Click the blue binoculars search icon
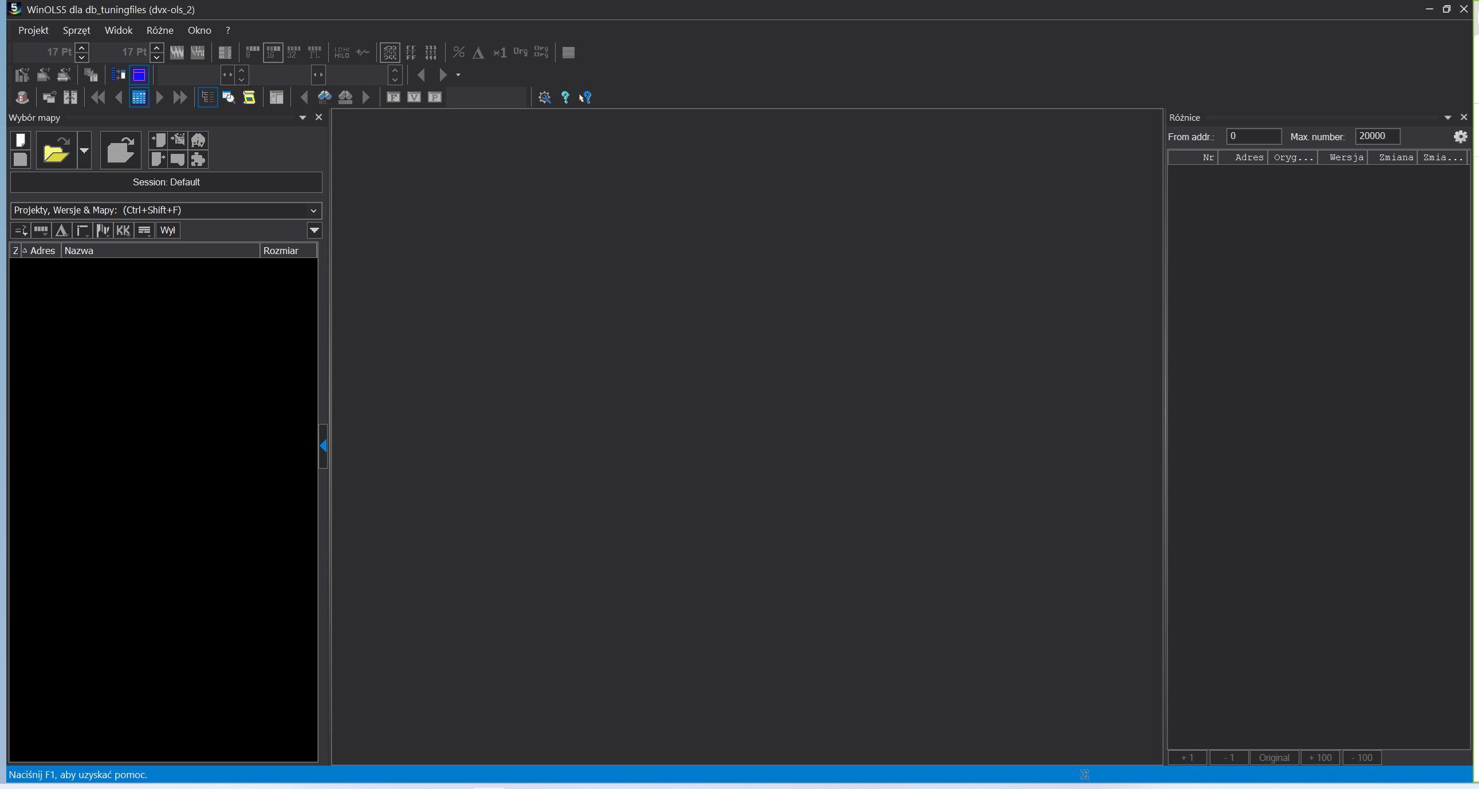 324,97
